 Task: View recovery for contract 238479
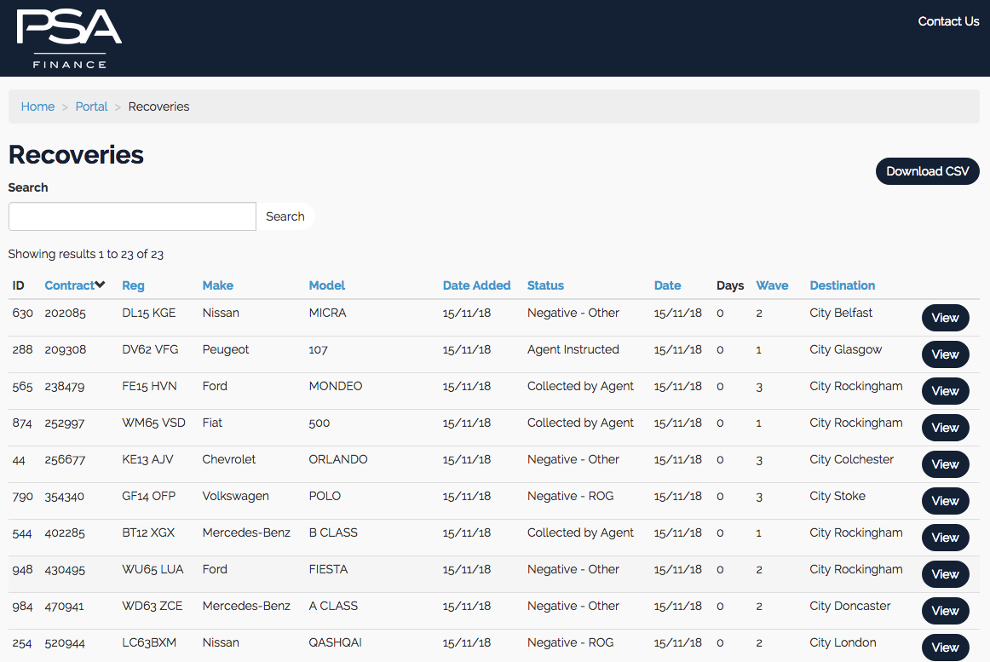[x=945, y=391]
